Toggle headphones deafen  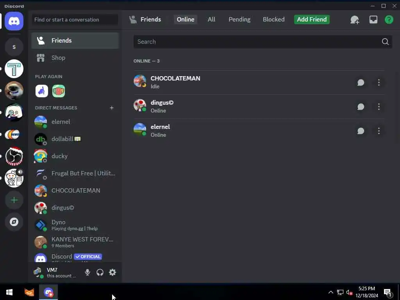100,272
